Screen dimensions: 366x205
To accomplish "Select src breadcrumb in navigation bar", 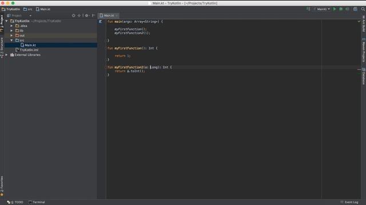I will pos(28,9).
